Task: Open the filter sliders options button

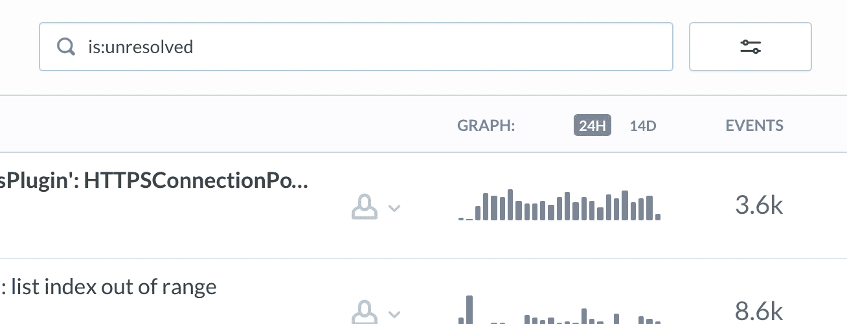Action: (750, 47)
